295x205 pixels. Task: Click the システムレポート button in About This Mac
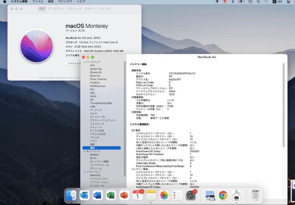click(73, 63)
